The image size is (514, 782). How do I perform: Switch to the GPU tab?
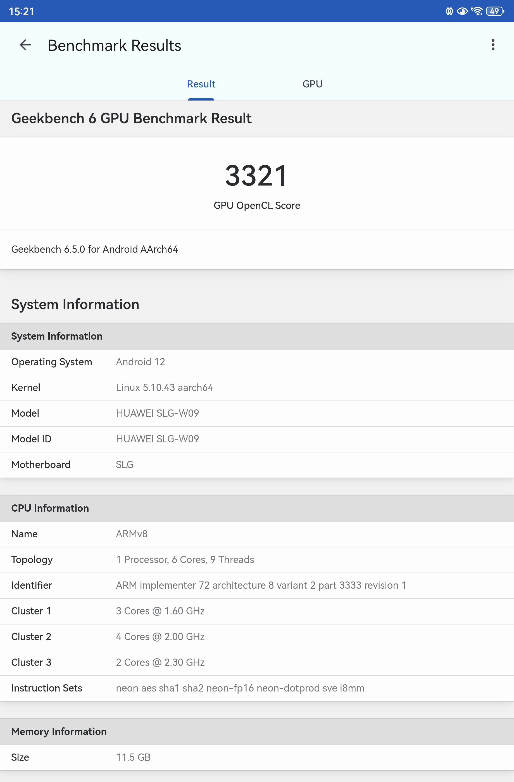(312, 84)
